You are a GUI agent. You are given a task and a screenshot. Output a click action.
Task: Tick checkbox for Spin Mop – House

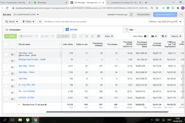[x=6, y=67]
